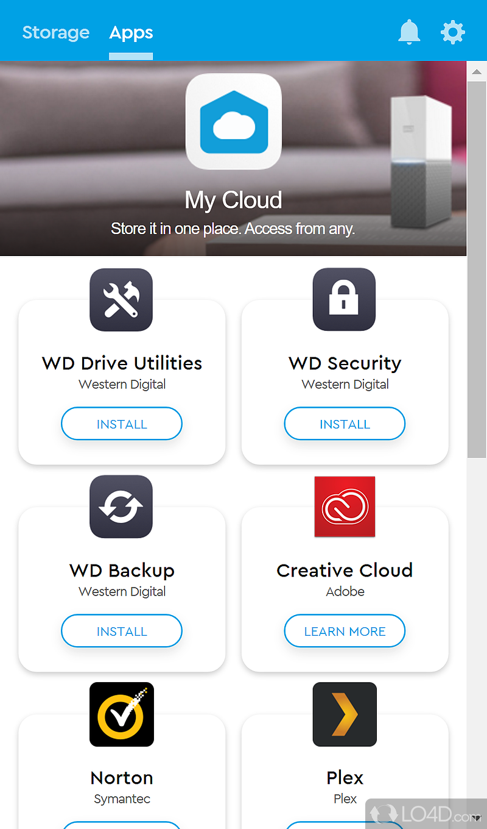Open the notification bell
487x829 pixels.
[x=409, y=32]
